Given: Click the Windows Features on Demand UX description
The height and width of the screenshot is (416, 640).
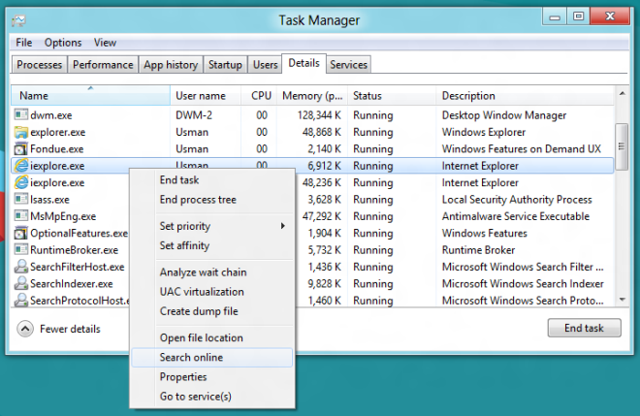Looking at the screenshot, I should (522, 148).
